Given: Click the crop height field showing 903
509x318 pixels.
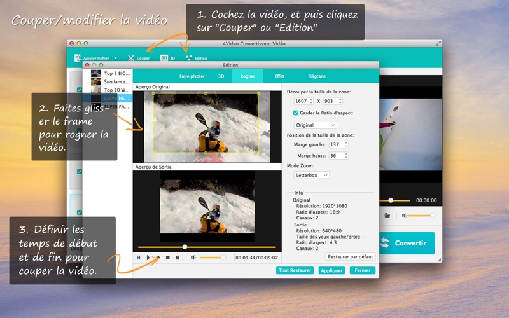Looking at the screenshot, I should [330, 101].
